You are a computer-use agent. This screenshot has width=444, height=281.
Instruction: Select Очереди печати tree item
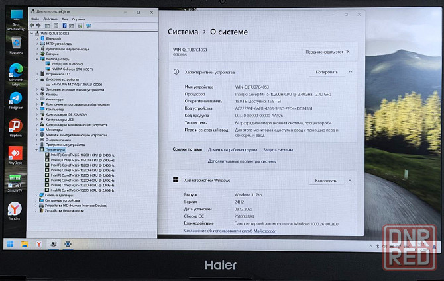point(58,140)
